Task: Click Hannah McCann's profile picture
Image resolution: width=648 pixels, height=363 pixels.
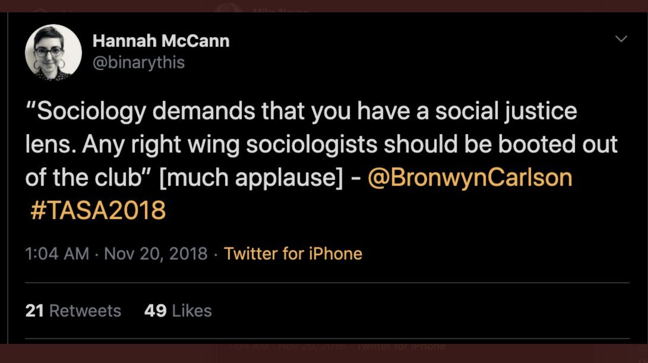Action: click(53, 53)
